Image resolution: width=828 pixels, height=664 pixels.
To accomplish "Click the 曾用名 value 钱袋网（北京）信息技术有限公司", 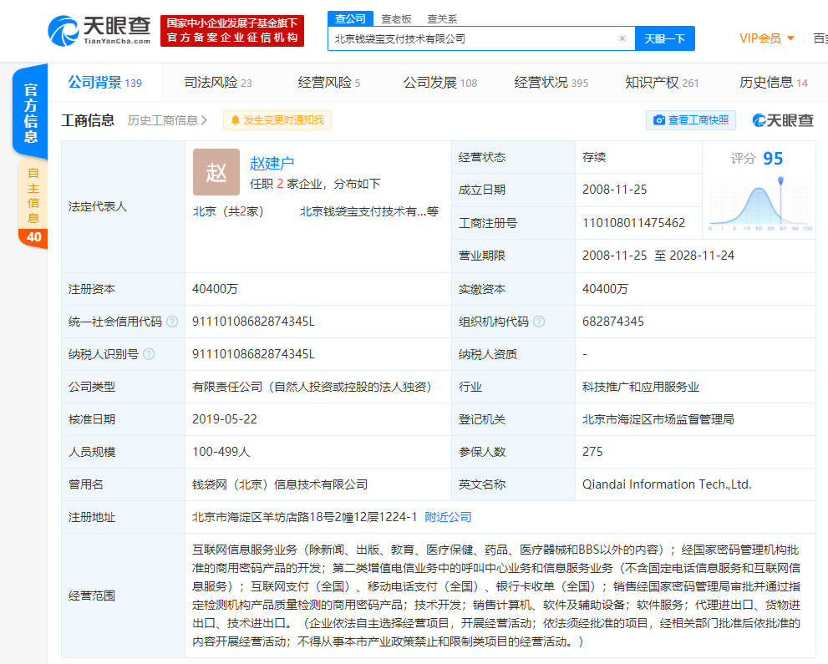I will click(280, 484).
